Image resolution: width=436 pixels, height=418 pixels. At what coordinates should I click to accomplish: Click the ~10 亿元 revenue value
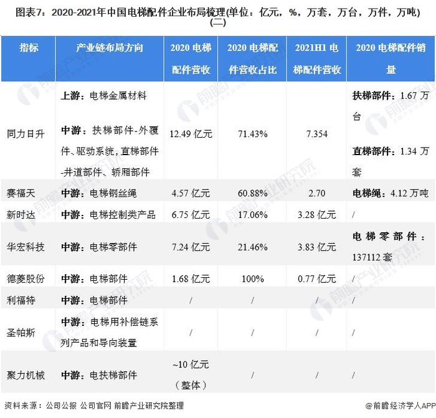191,364
